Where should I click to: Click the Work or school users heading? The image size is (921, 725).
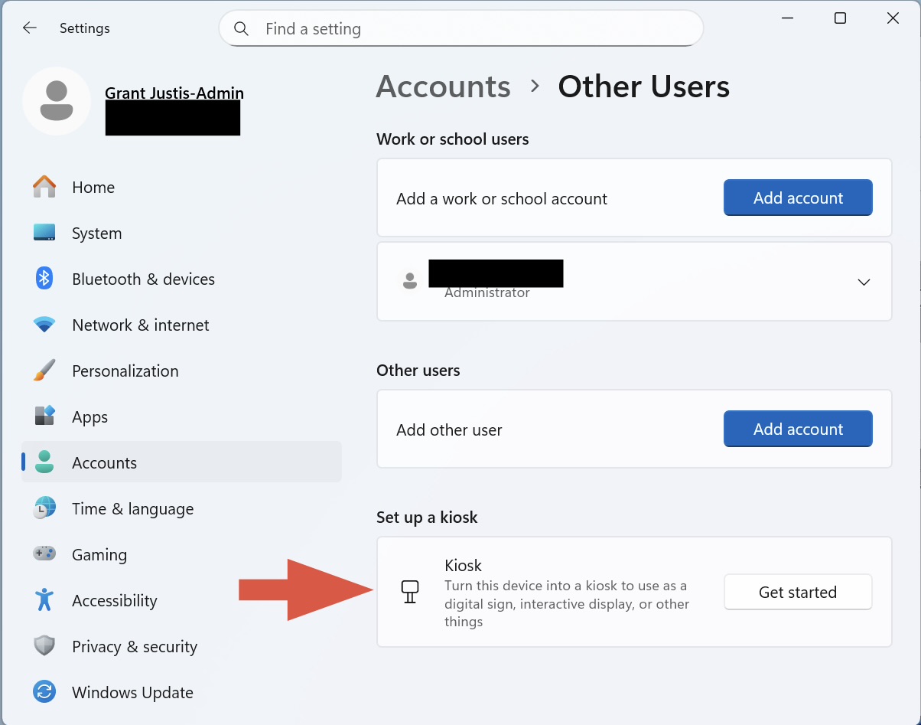[x=453, y=139]
